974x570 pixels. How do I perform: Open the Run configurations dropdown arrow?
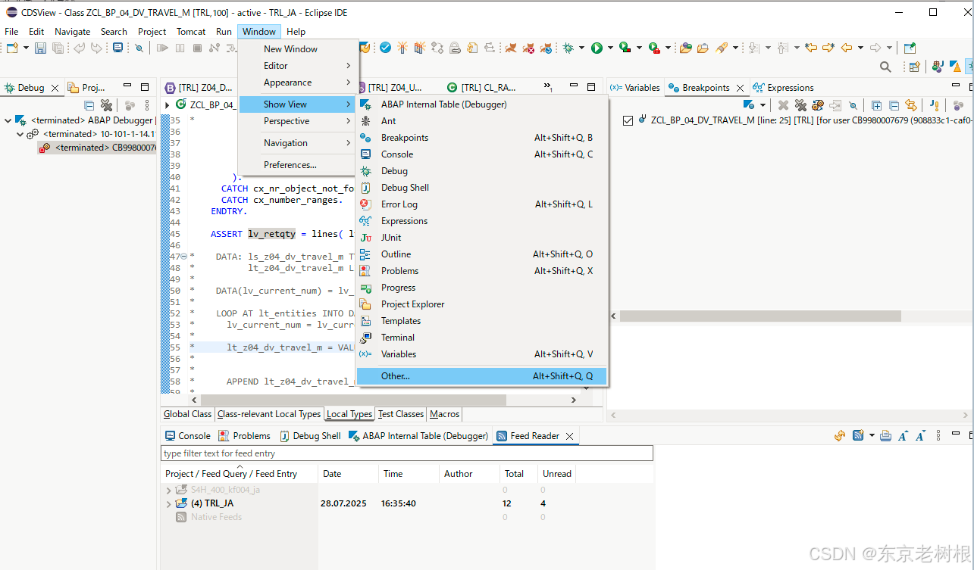(x=611, y=48)
